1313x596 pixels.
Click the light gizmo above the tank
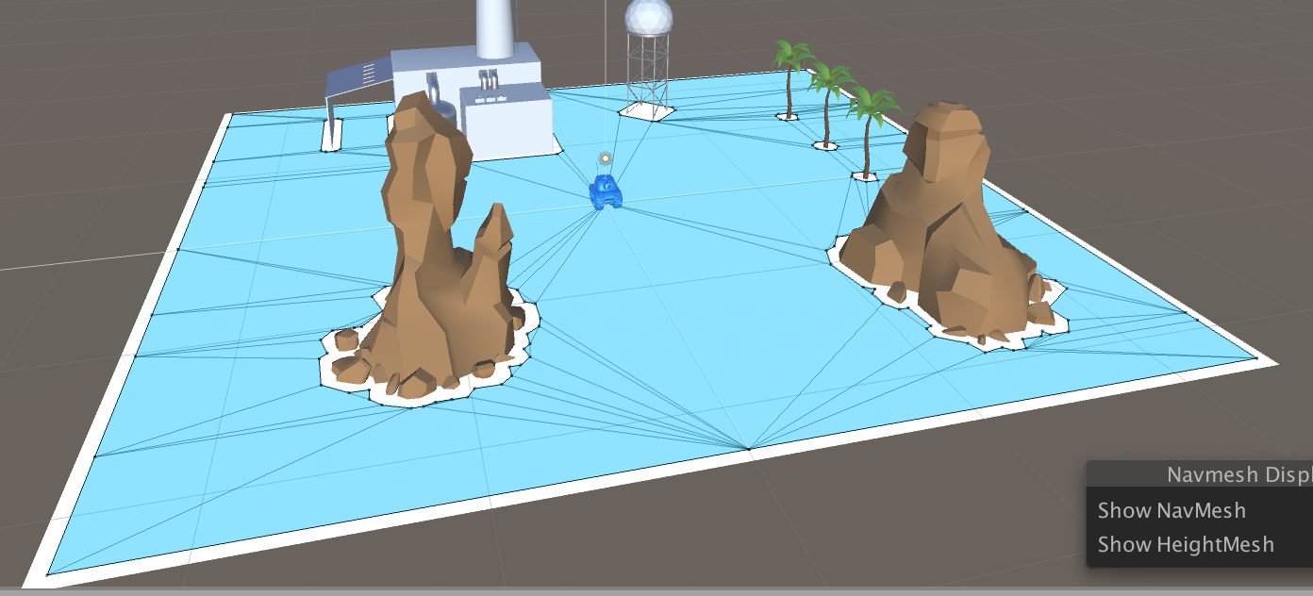click(x=606, y=158)
